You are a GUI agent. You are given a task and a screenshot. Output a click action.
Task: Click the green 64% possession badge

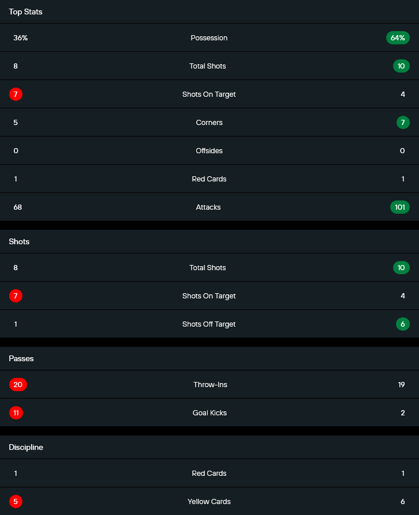(398, 37)
